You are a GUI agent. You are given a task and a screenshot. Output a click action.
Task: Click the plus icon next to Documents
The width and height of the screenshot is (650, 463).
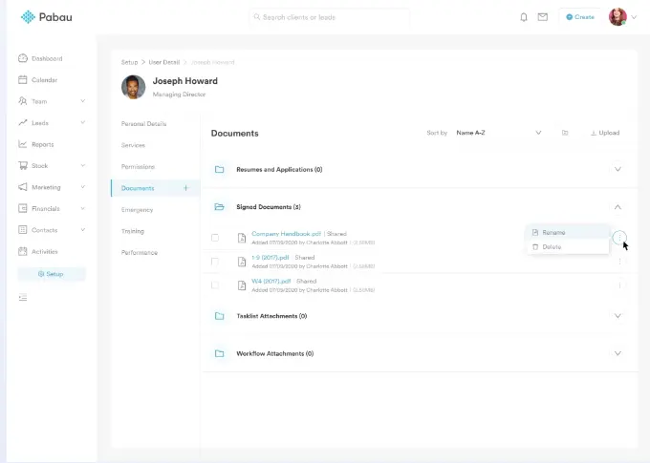(186, 188)
